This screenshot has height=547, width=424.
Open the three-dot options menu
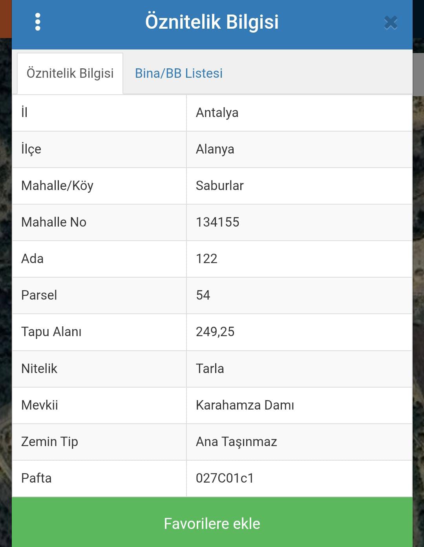point(38,22)
